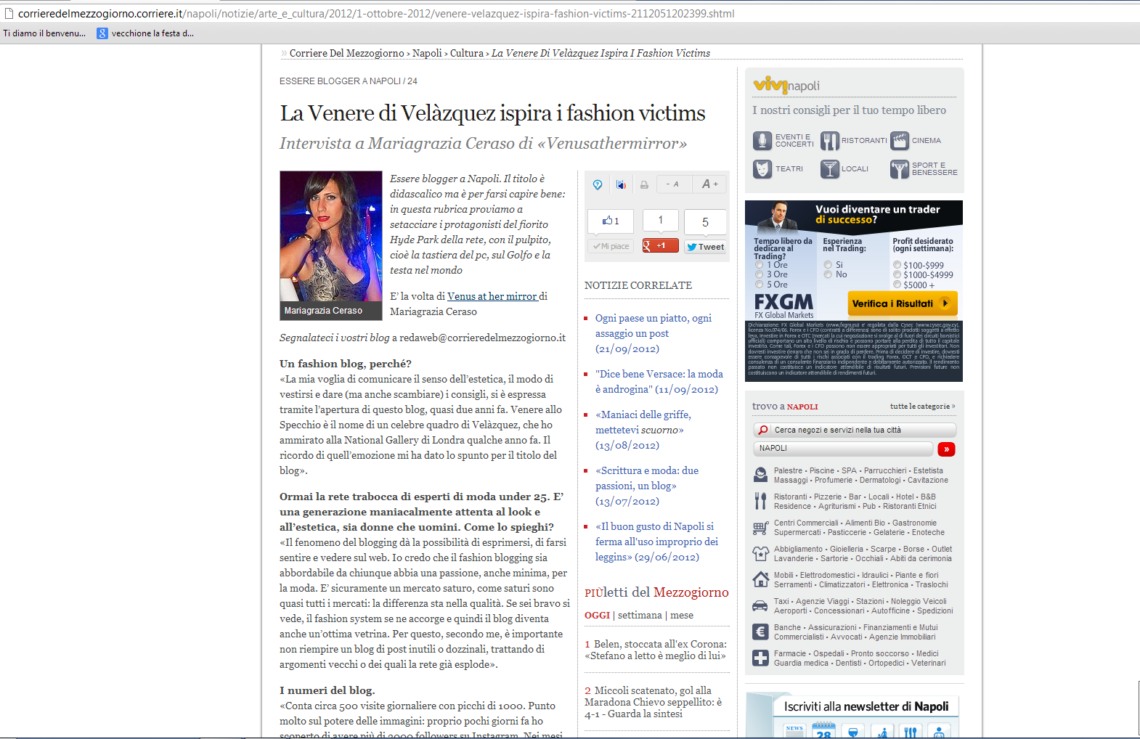
Task: Click the search field for negozi e servizi
Action: [x=855, y=430]
